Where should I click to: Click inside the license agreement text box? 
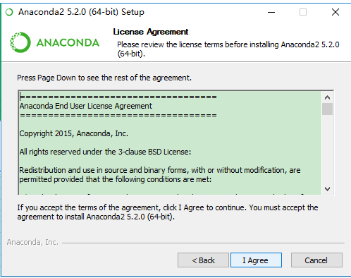click(x=170, y=143)
